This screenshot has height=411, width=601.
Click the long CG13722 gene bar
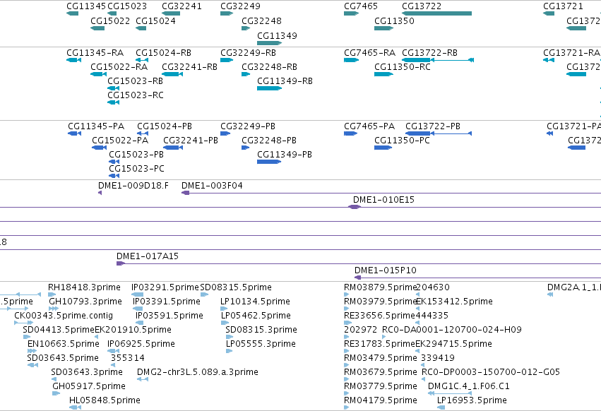(x=437, y=13)
